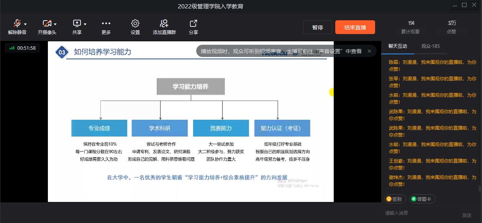Click the 专业成绩 box on slide
482x223 pixels.
[x=99, y=128]
